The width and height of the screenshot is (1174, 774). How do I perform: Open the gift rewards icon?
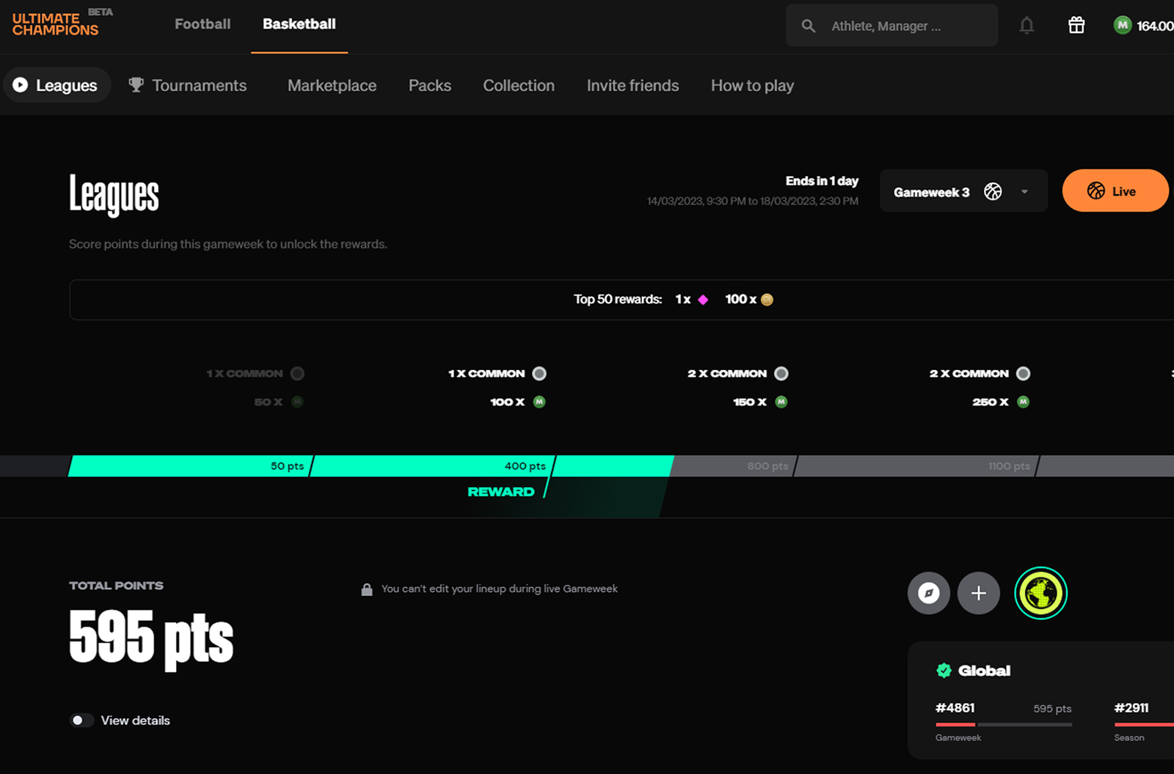tap(1076, 26)
